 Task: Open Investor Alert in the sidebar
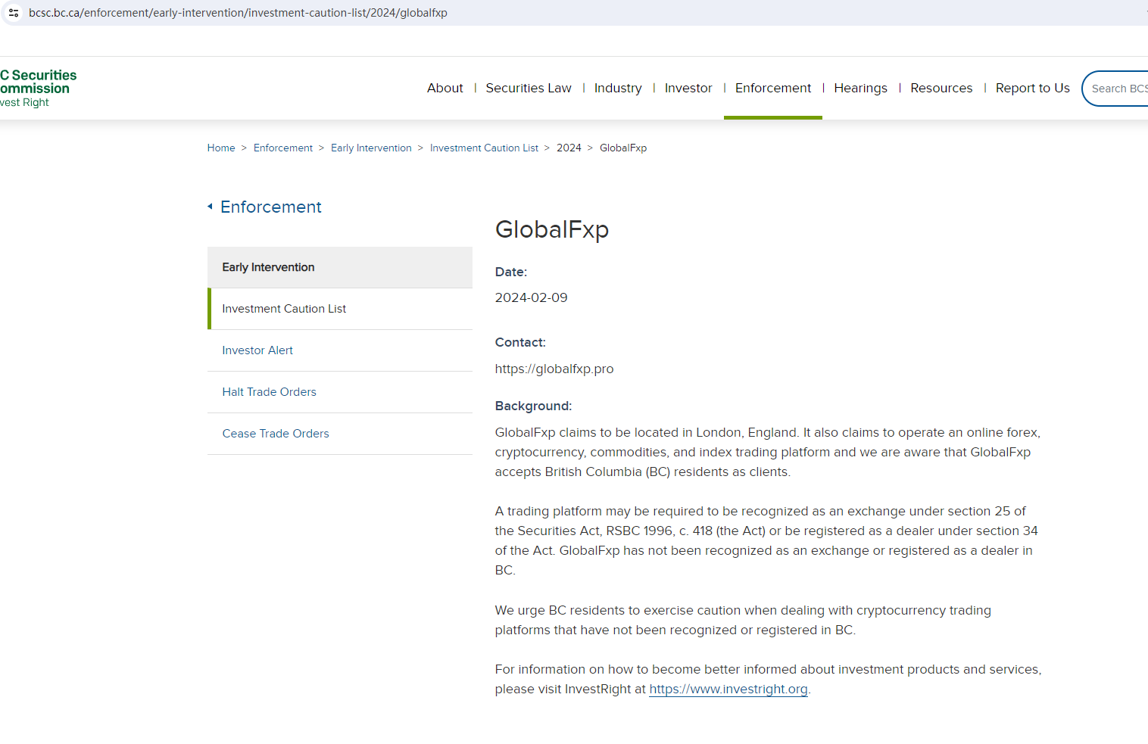(340, 350)
